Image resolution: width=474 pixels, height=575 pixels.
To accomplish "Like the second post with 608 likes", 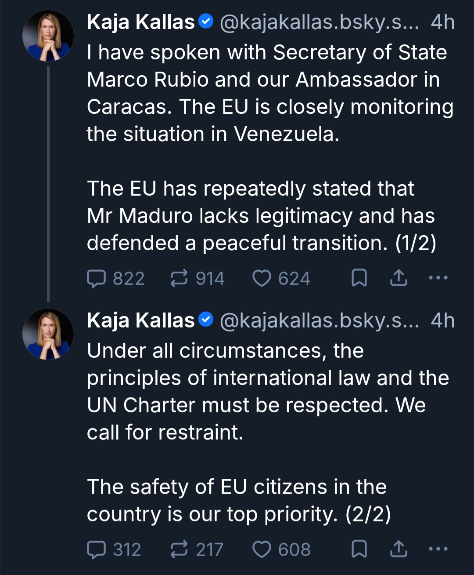I will click(x=262, y=550).
